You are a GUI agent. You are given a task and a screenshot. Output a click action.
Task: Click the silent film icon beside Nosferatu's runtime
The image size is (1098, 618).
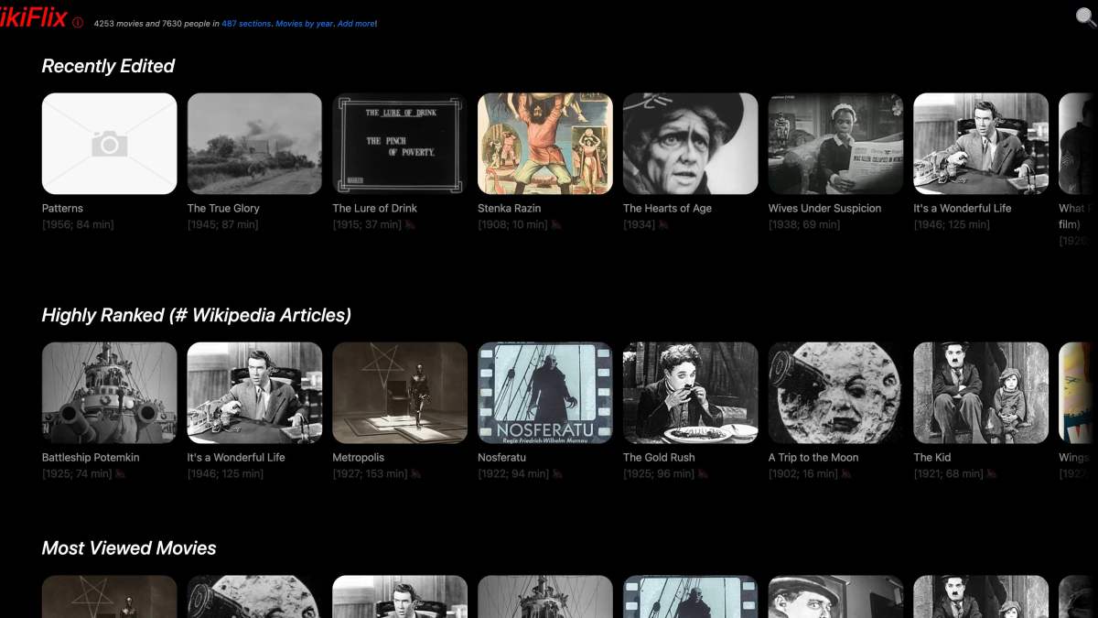[x=558, y=474]
